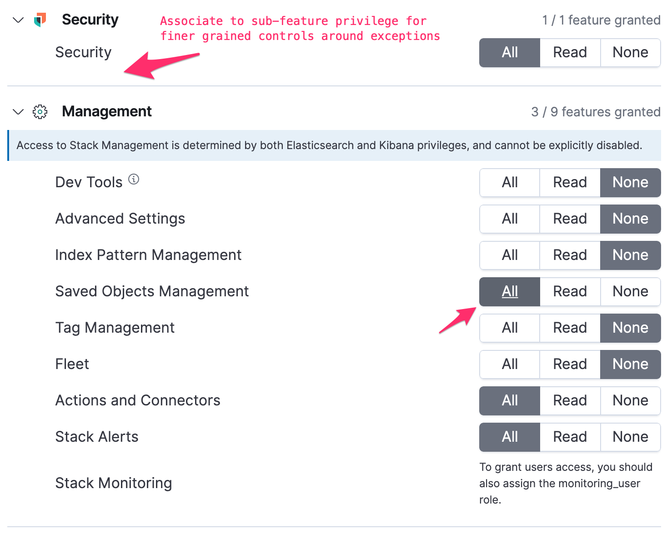Set Stack Alerts privilege to None

coord(630,437)
